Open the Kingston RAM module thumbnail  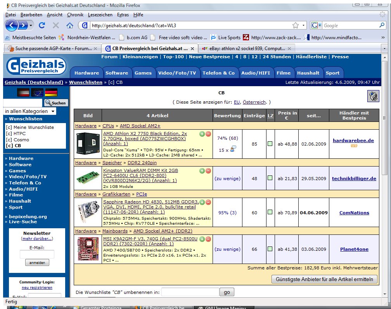coord(88,178)
